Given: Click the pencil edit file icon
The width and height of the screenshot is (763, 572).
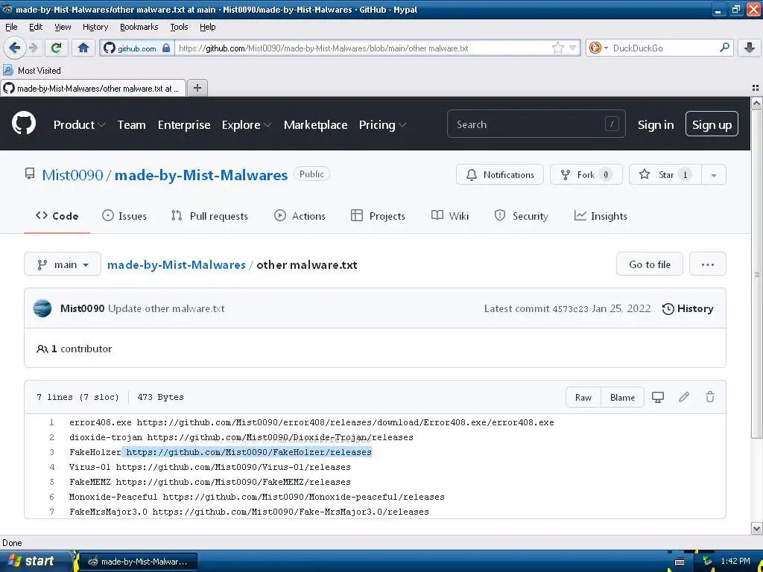Looking at the screenshot, I should pyautogui.click(x=684, y=398).
